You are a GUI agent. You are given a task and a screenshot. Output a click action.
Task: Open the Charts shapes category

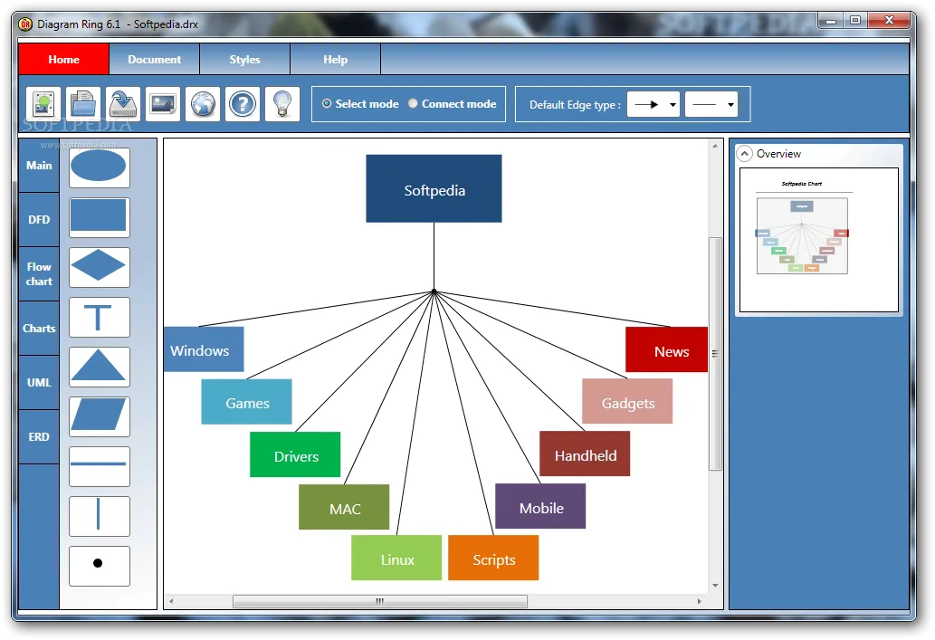39,329
